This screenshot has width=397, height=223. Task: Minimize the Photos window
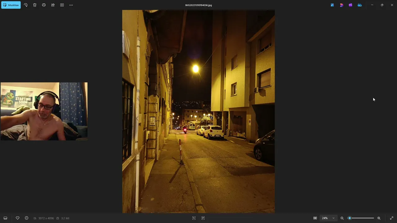pos(372,5)
